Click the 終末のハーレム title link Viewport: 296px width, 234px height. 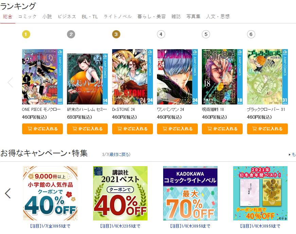(x=87, y=110)
